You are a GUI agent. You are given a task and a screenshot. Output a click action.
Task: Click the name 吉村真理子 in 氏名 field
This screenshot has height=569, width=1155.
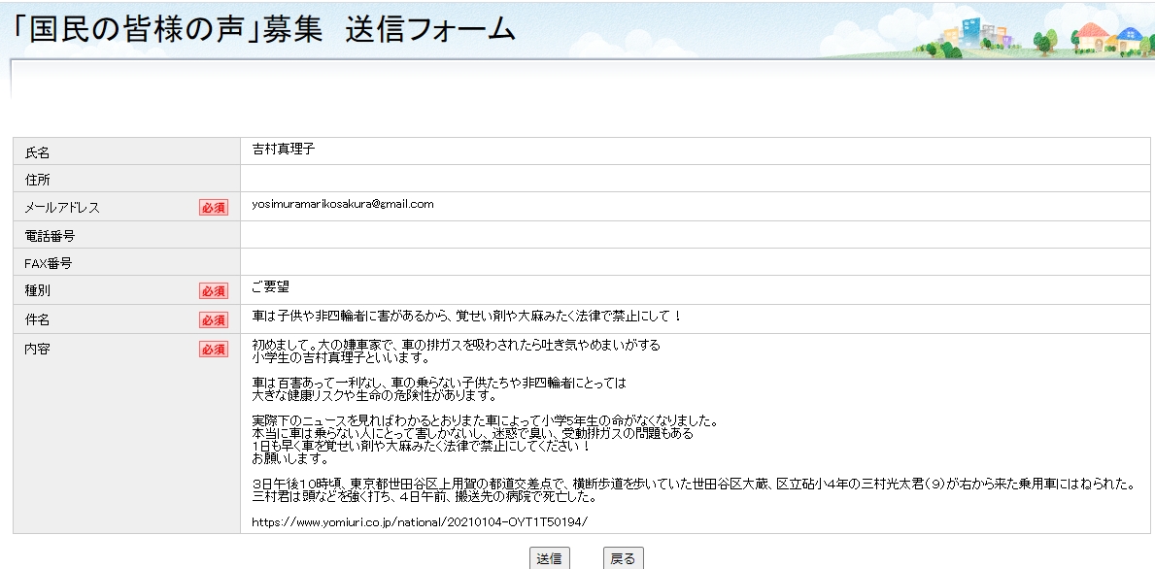click(283, 150)
